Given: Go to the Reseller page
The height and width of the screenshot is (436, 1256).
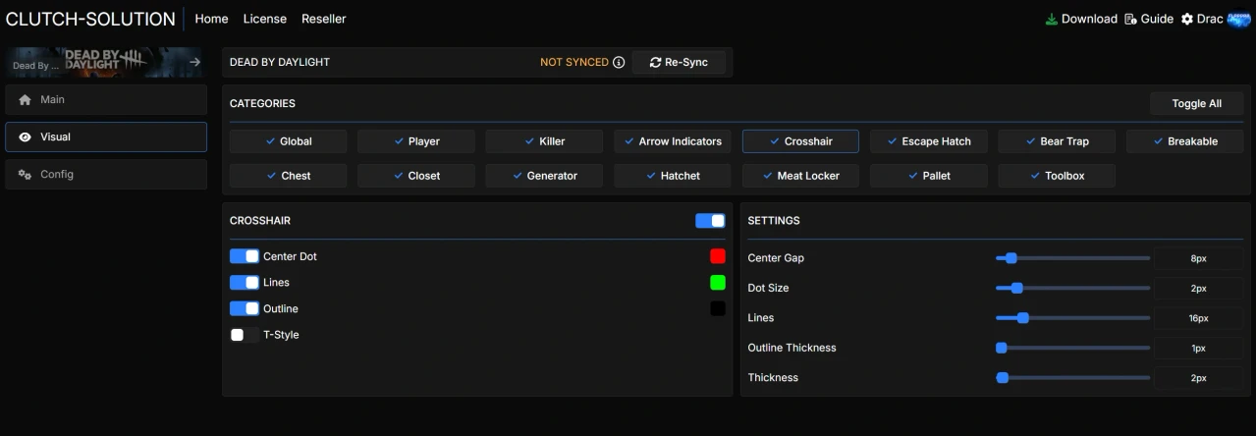Looking at the screenshot, I should click(x=324, y=19).
